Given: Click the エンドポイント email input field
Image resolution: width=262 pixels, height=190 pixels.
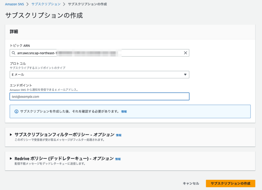Looking at the screenshot, I should (x=100, y=96).
